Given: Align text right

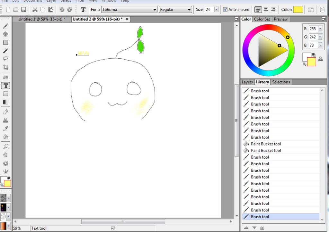Looking at the screenshot, I should 273,10.
